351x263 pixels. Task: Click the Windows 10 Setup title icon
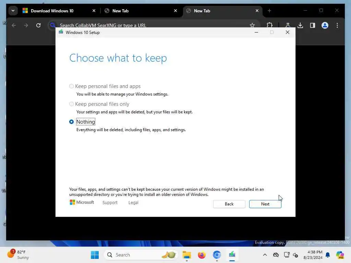tap(61, 32)
